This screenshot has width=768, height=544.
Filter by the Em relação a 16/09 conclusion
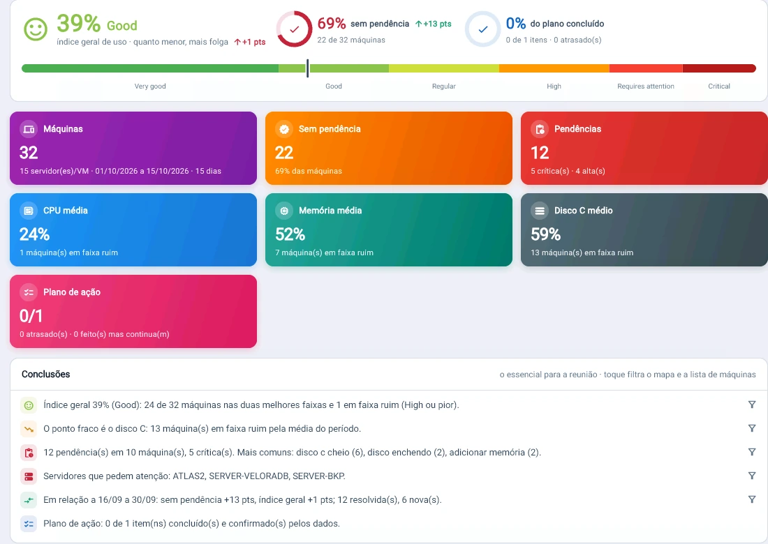(x=752, y=499)
